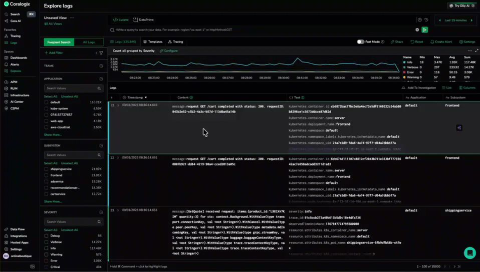Check the kube-system application checkbox
Viewport: 480px width, 272px height.
point(47,108)
